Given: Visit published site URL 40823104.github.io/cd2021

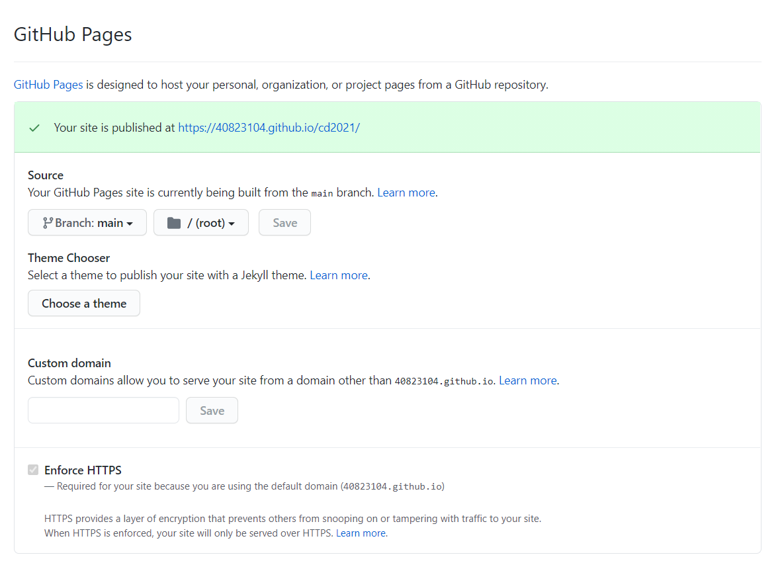Looking at the screenshot, I should point(269,128).
